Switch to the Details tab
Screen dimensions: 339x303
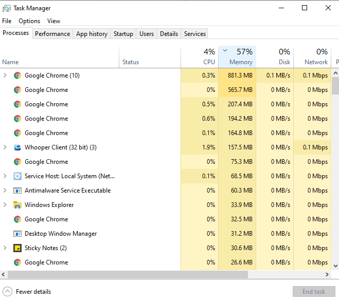coord(169,34)
